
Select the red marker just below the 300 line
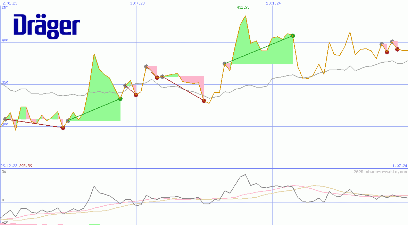pos(63,128)
